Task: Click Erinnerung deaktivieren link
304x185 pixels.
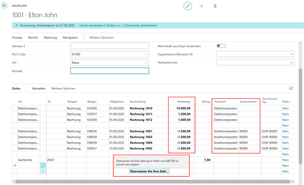Action: click(141, 25)
